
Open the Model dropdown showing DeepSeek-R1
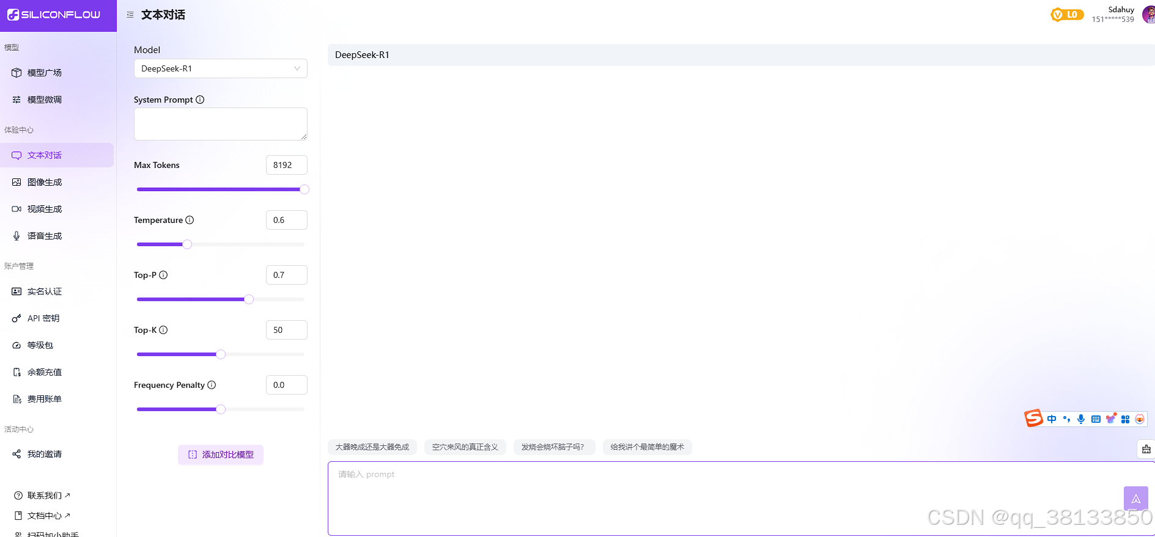[x=221, y=68]
